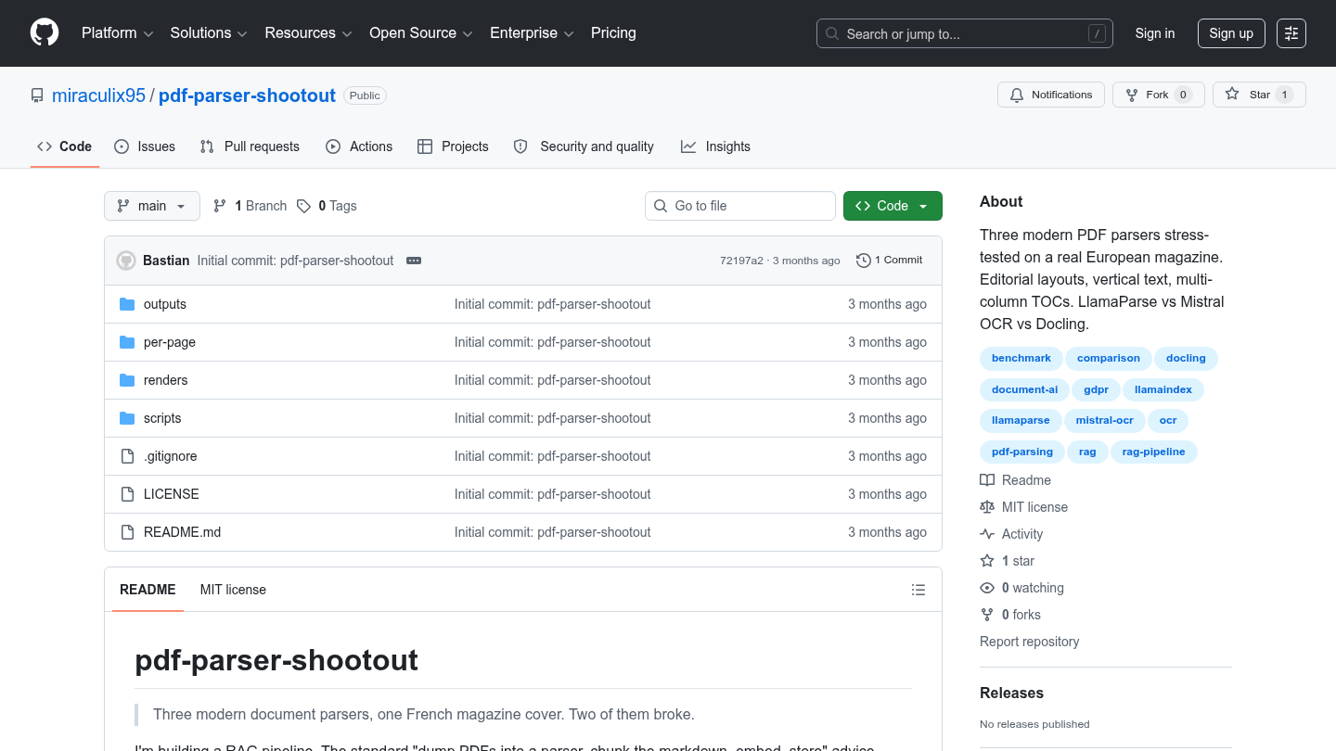Click the Fork button

pos(1158,95)
